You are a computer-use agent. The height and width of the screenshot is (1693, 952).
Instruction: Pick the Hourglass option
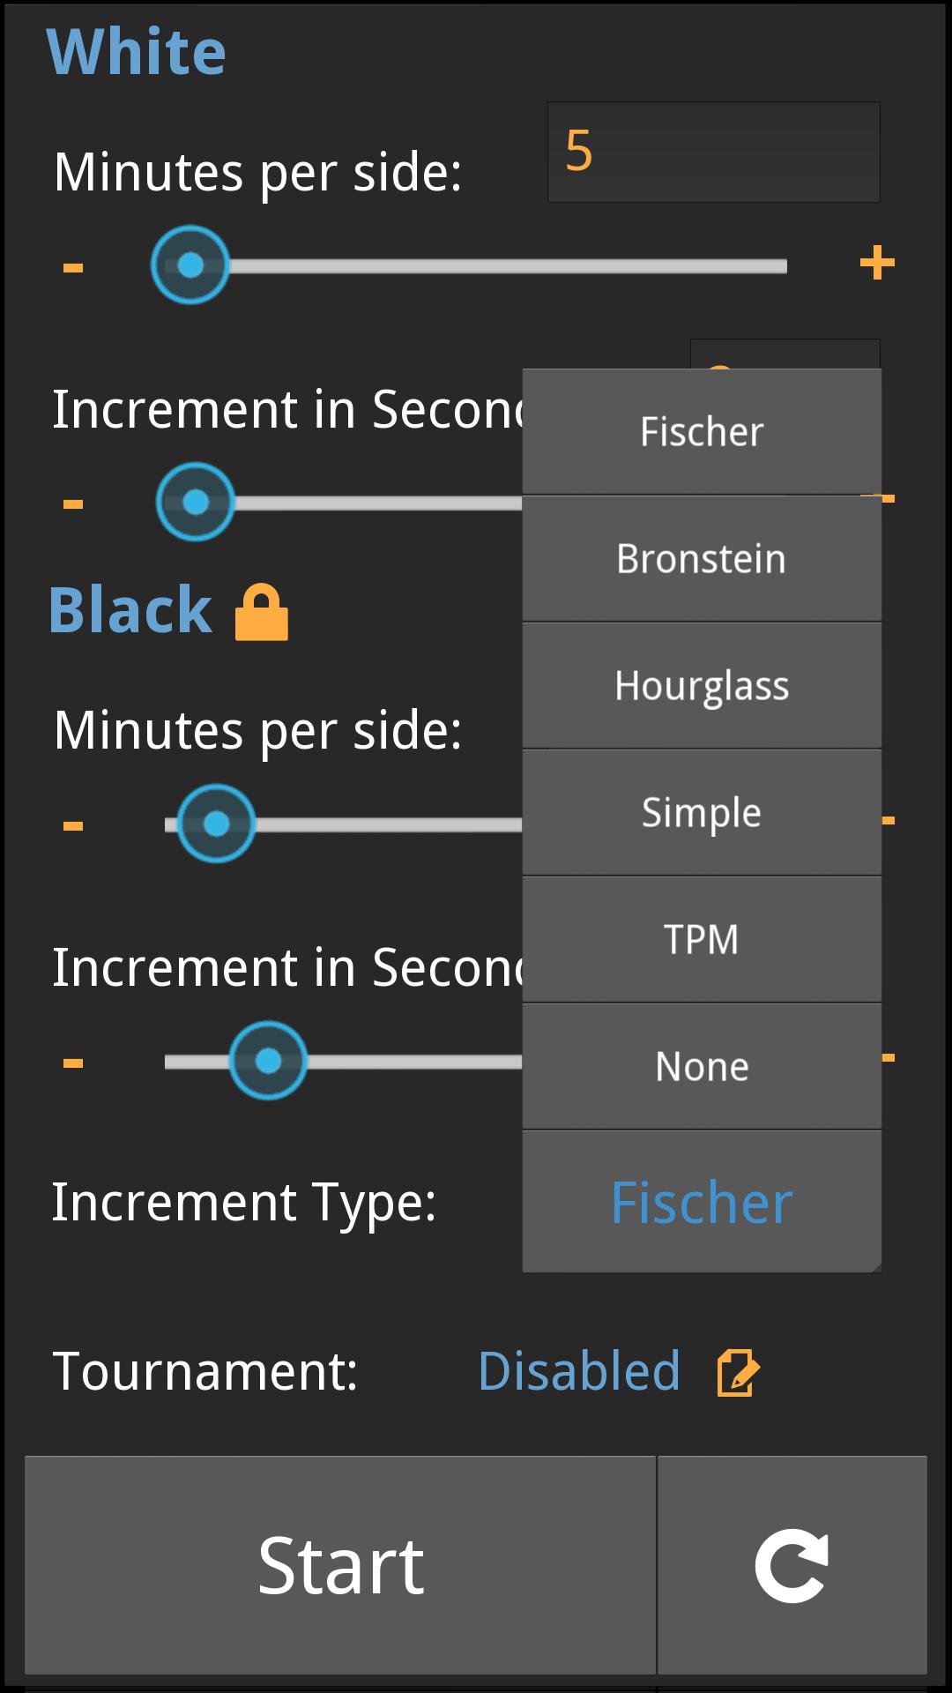click(702, 686)
